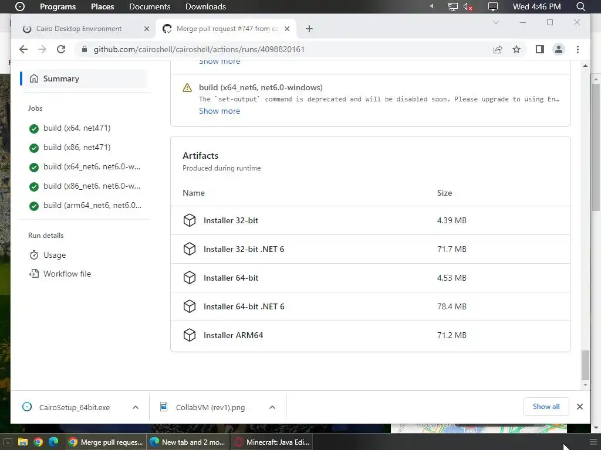This screenshot has height=450, width=601.
Task: Open the tab search dropdown
Action: [496, 23]
